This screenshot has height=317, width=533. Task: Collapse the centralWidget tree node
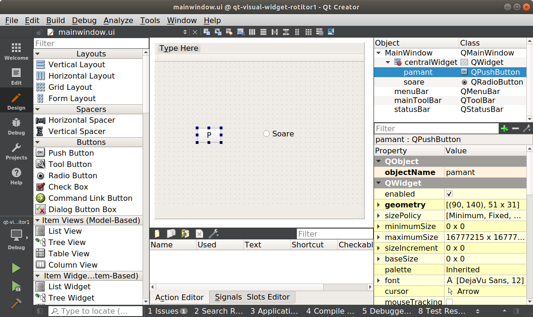pyautogui.click(x=388, y=62)
